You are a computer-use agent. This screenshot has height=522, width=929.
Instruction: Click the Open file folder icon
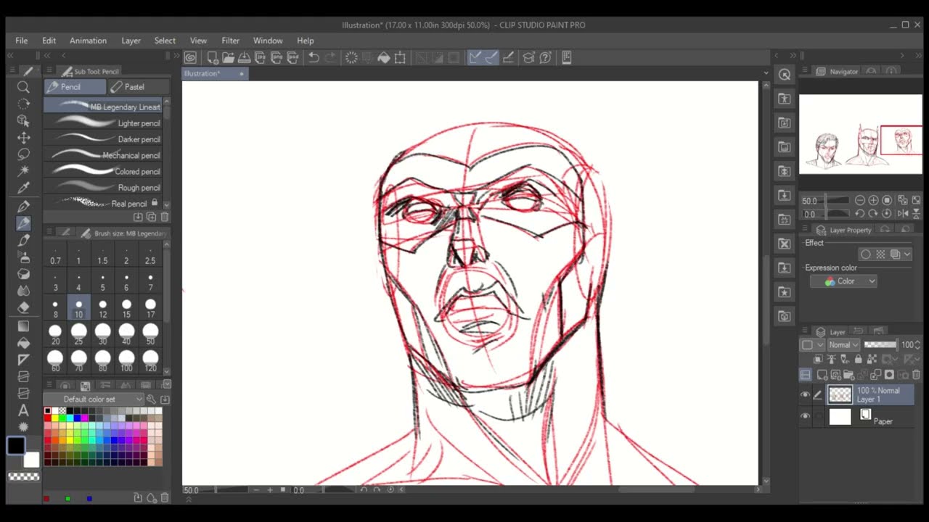[x=228, y=57]
